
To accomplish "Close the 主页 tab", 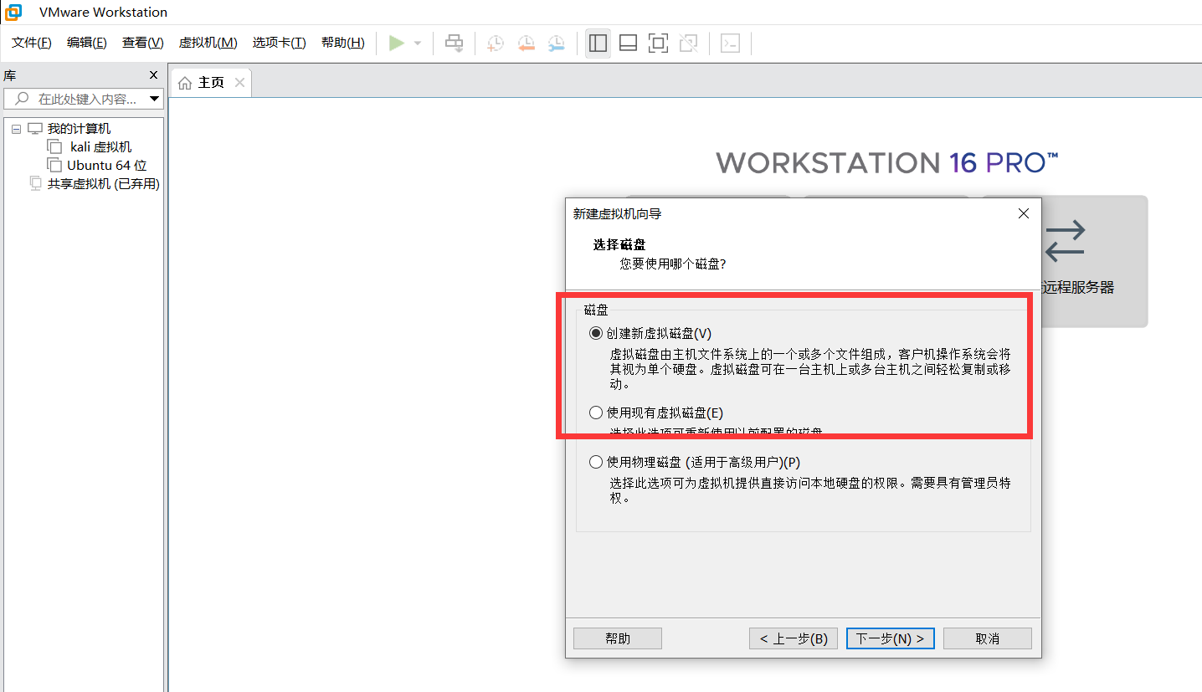I will 239,83.
